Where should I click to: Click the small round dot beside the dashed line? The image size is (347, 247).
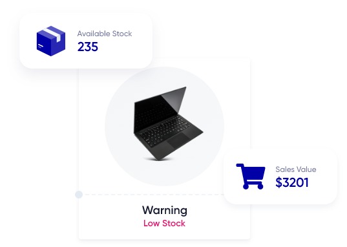pyautogui.click(x=79, y=195)
